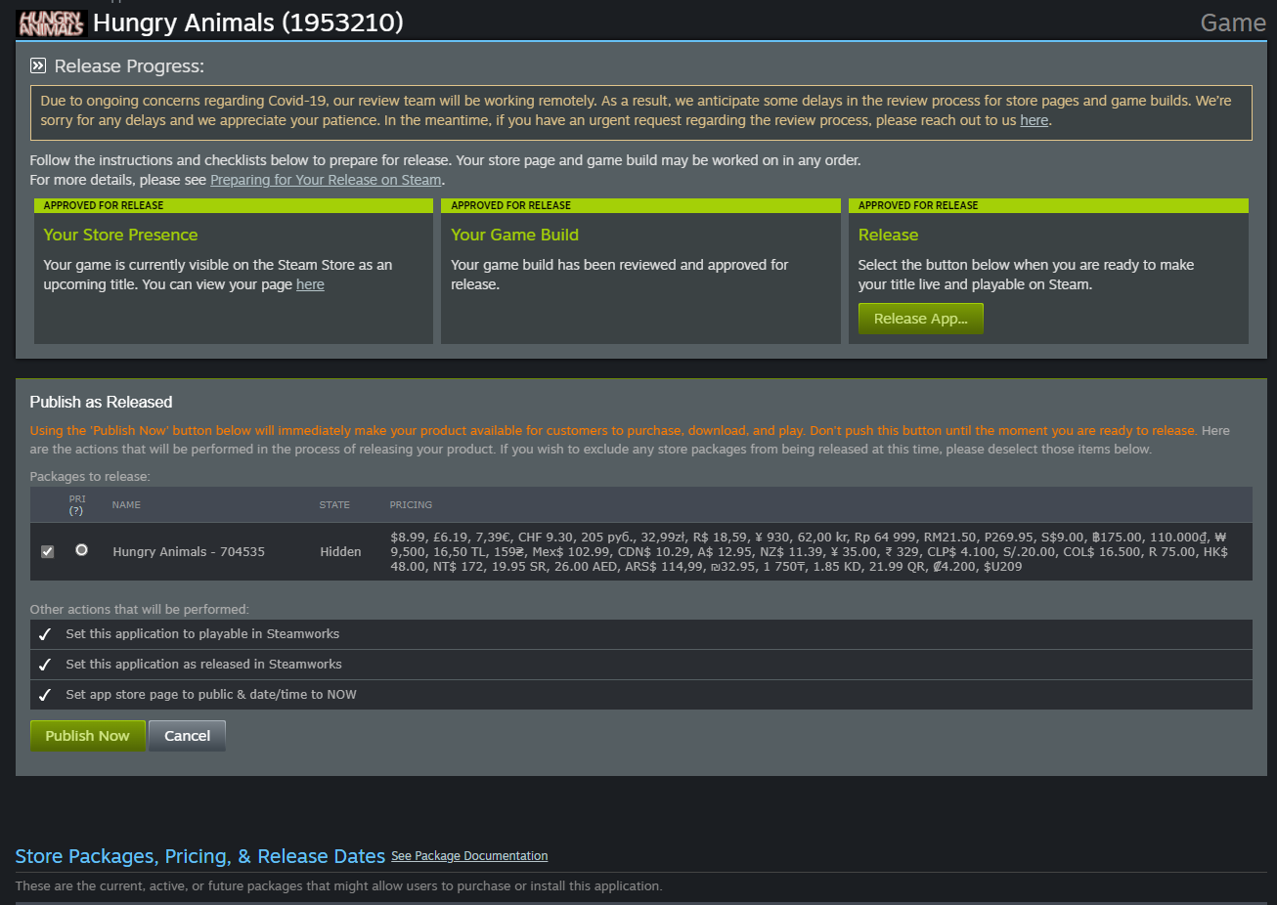Click the 'Store Packages, Pricing, & Release Dates' heading
1277x905 pixels.
[200, 856]
